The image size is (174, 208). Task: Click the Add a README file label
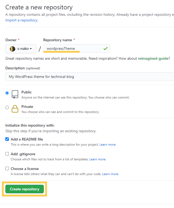click(27, 139)
